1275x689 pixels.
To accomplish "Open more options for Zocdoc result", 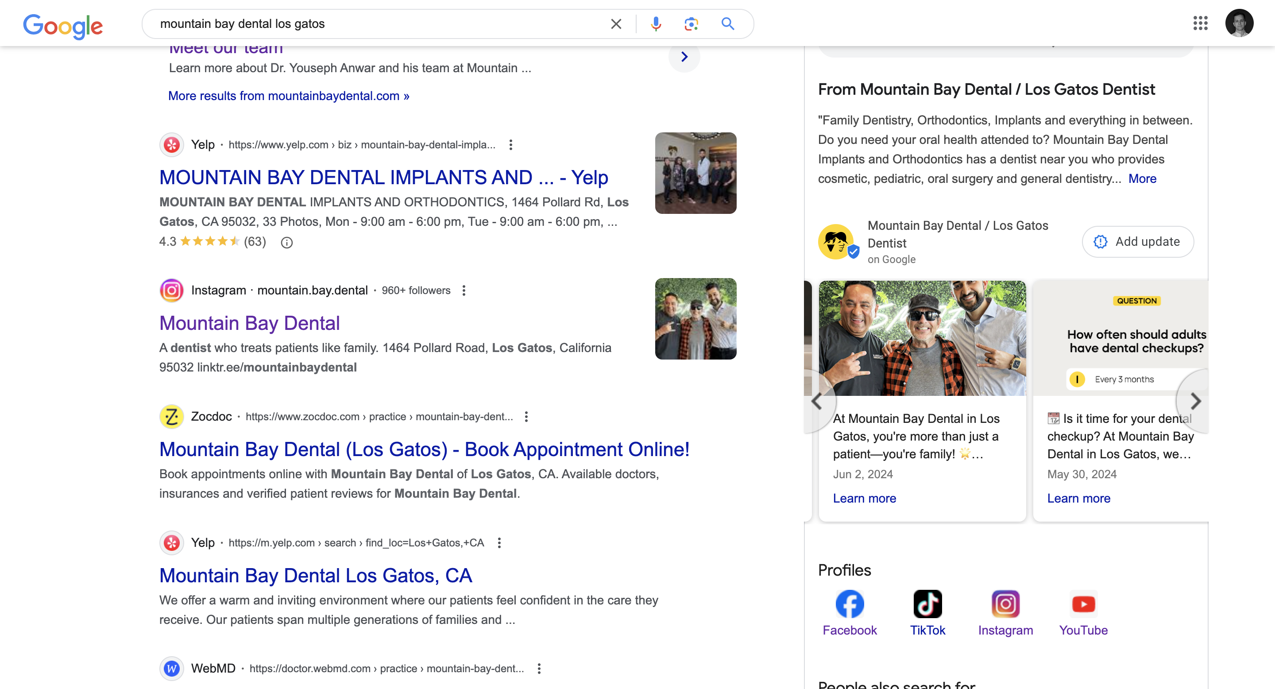I will (x=526, y=417).
